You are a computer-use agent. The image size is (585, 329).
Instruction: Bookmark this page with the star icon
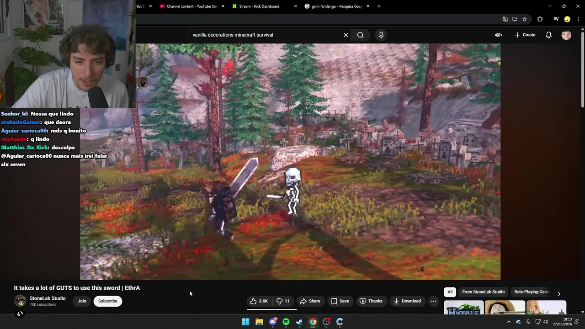click(525, 19)
